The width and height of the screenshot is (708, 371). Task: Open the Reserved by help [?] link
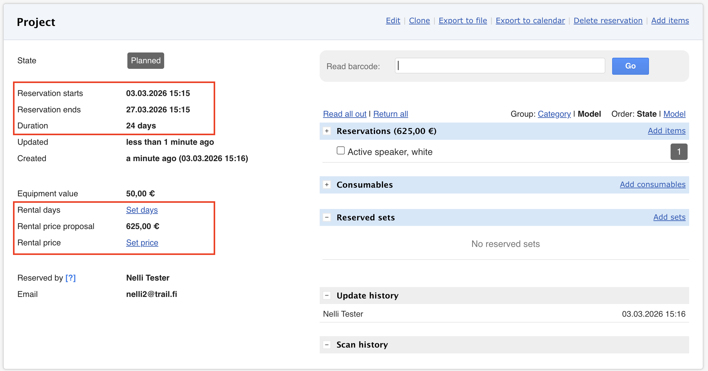point(70,278)
